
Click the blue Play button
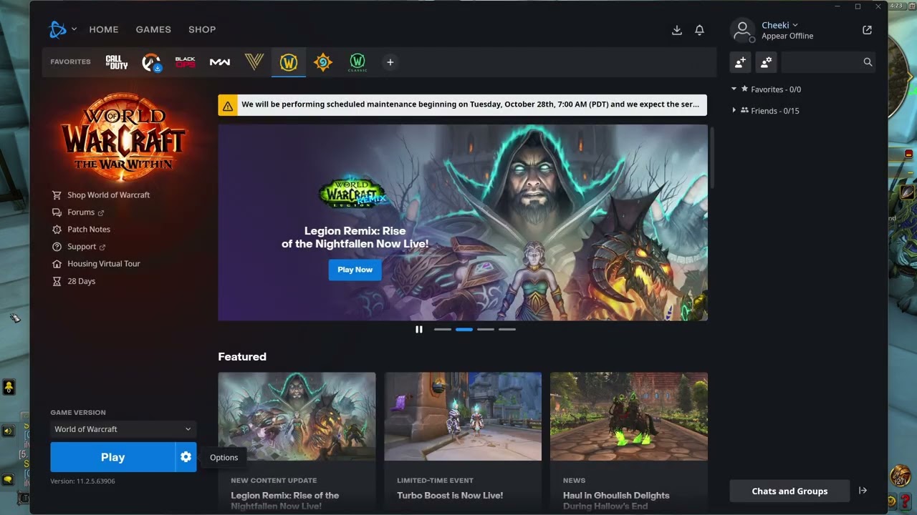coord(112,457)
